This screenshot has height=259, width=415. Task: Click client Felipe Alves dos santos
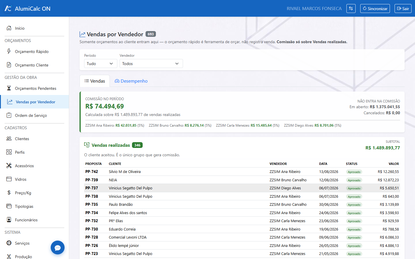pyautogui.click(x=128, y=213)
